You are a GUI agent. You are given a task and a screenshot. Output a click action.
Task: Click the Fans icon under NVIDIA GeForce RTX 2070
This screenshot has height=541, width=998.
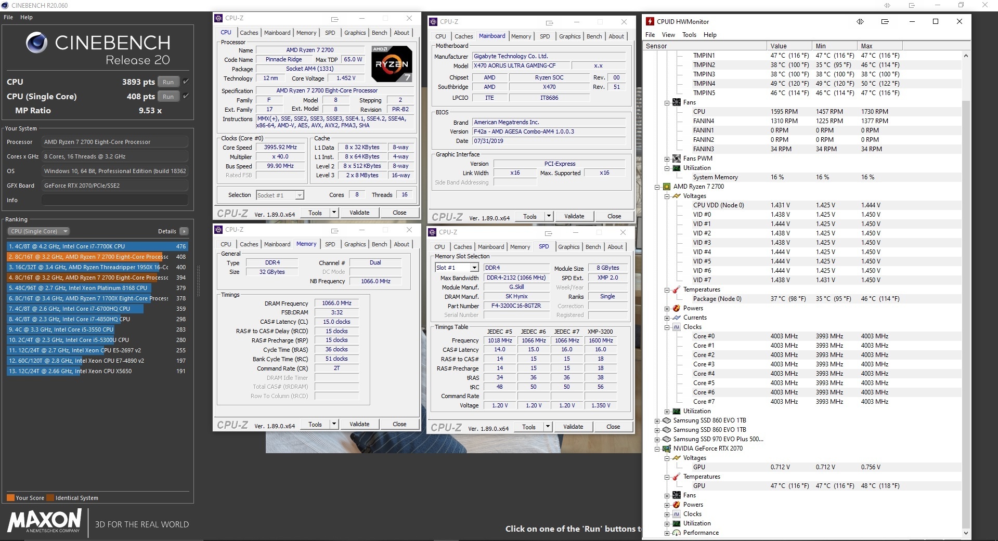[x=677, y=495]
